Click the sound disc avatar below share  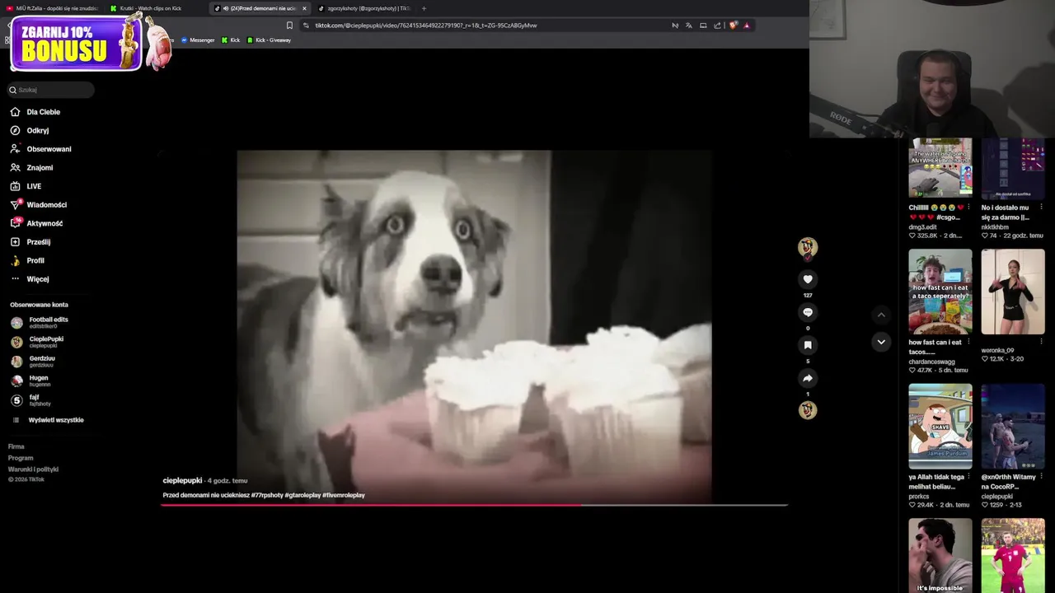808,410
